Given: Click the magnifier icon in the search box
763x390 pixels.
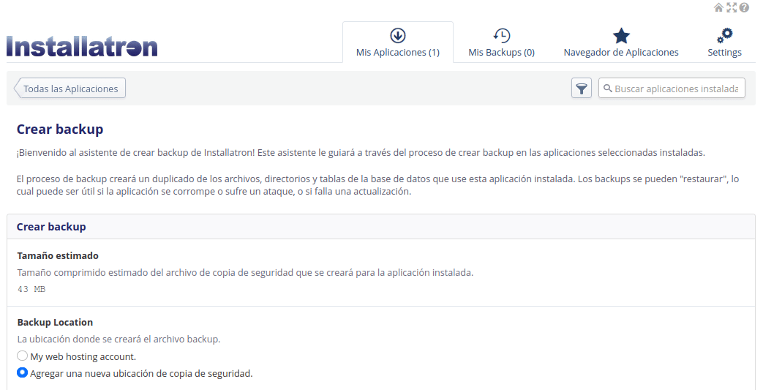Looking at the screenshot, I should [607, 89].
